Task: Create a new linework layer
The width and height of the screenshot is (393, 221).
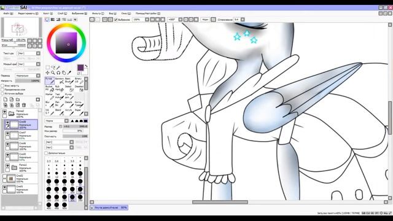Action: (x=12, y=99)
